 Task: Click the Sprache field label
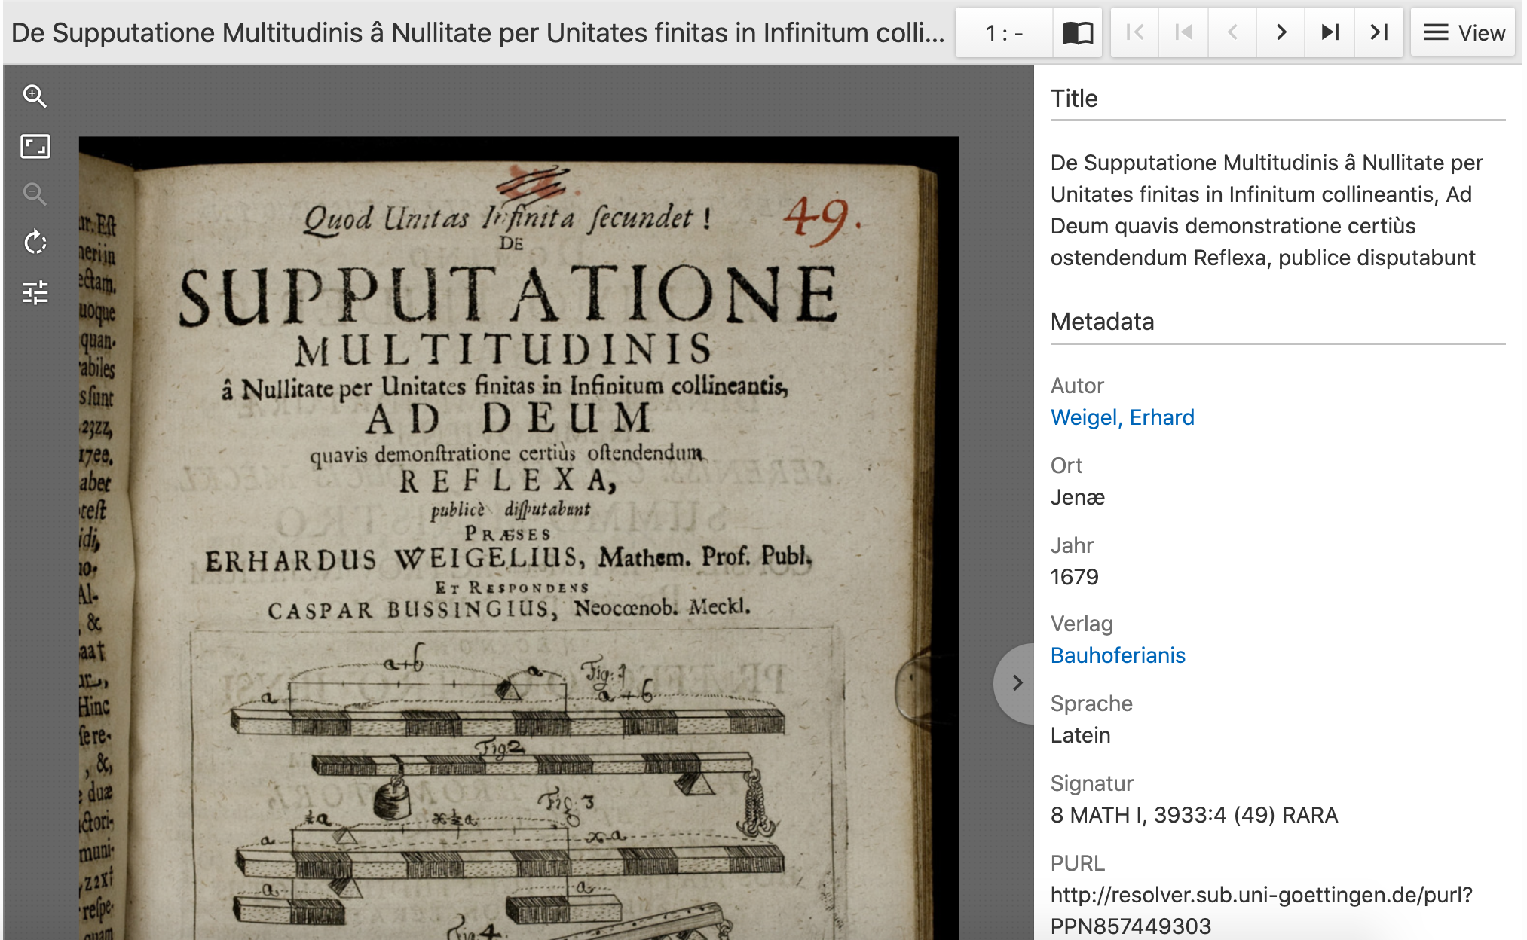[x=1091, y=703]
